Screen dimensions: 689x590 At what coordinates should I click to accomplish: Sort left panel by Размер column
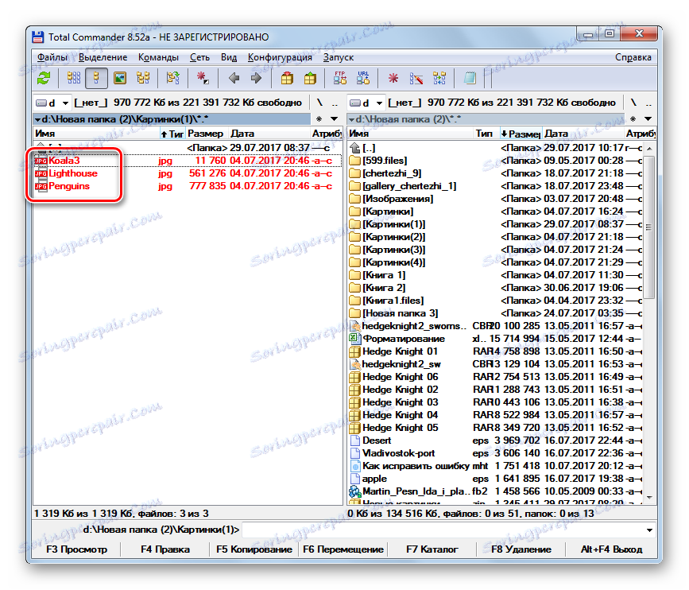(x=206, y=134)
